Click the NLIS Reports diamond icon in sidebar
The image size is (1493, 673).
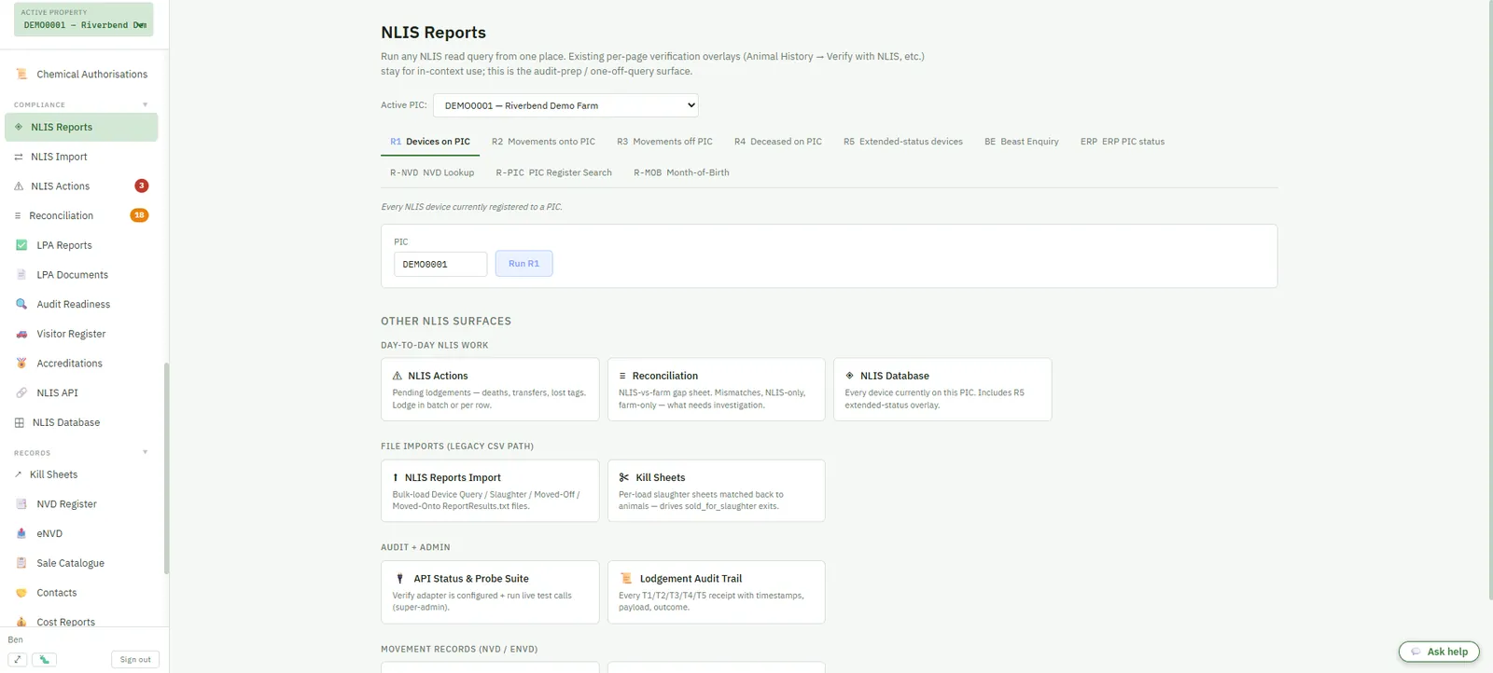19,127
